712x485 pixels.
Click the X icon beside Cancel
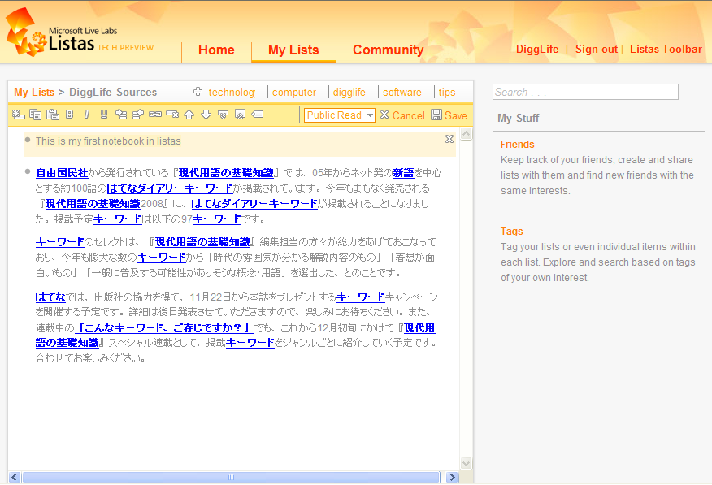point(384,115)
